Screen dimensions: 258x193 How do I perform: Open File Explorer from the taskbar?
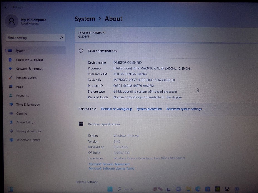[x=188, y=189]
